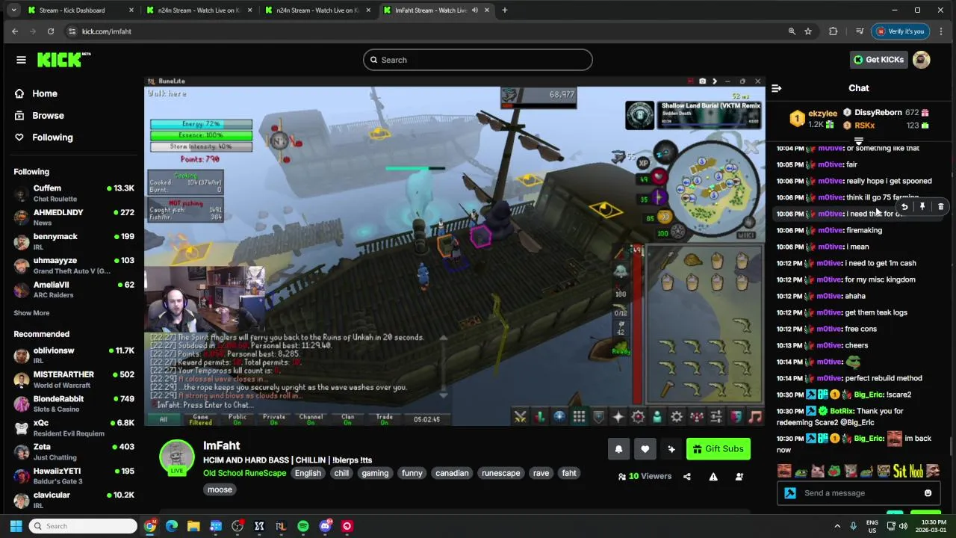Click ImFaht's LIVE profile avatar
This screenshot has height=538, width=956.
tap(177, 457)
